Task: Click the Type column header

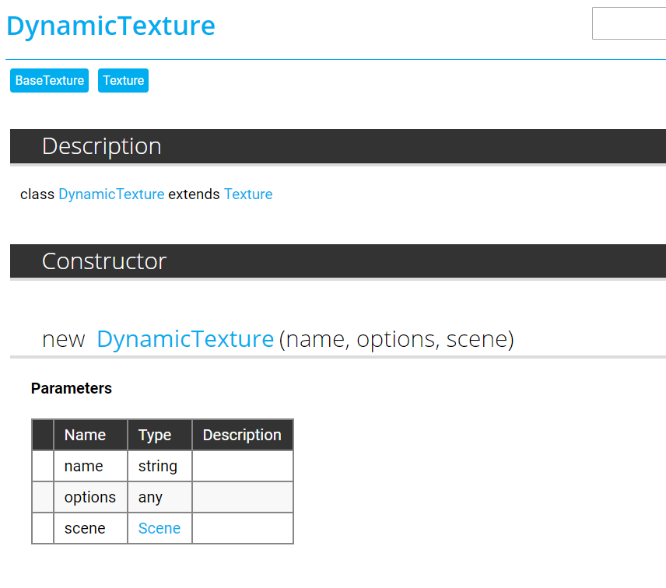Action: pos(154,436)
